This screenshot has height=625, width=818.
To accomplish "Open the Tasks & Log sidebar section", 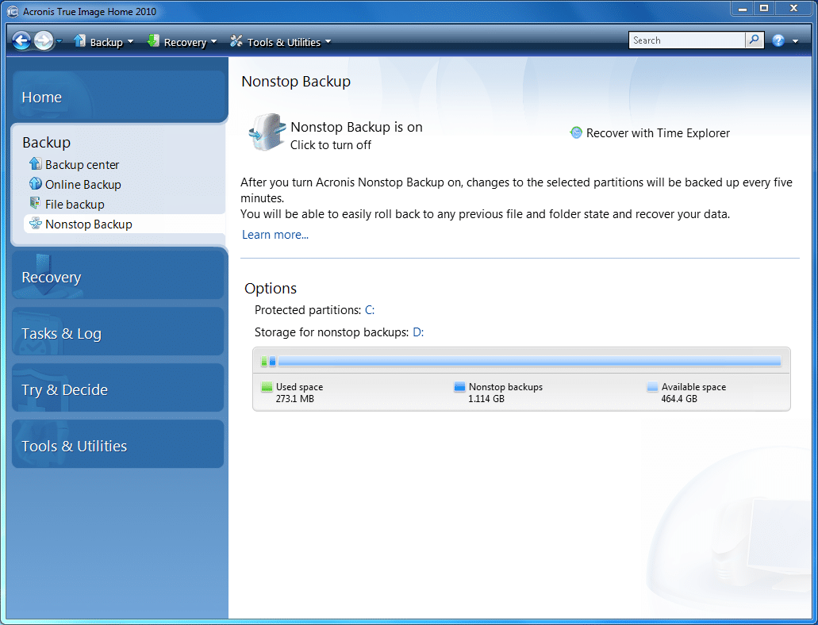I will (118, 332).
